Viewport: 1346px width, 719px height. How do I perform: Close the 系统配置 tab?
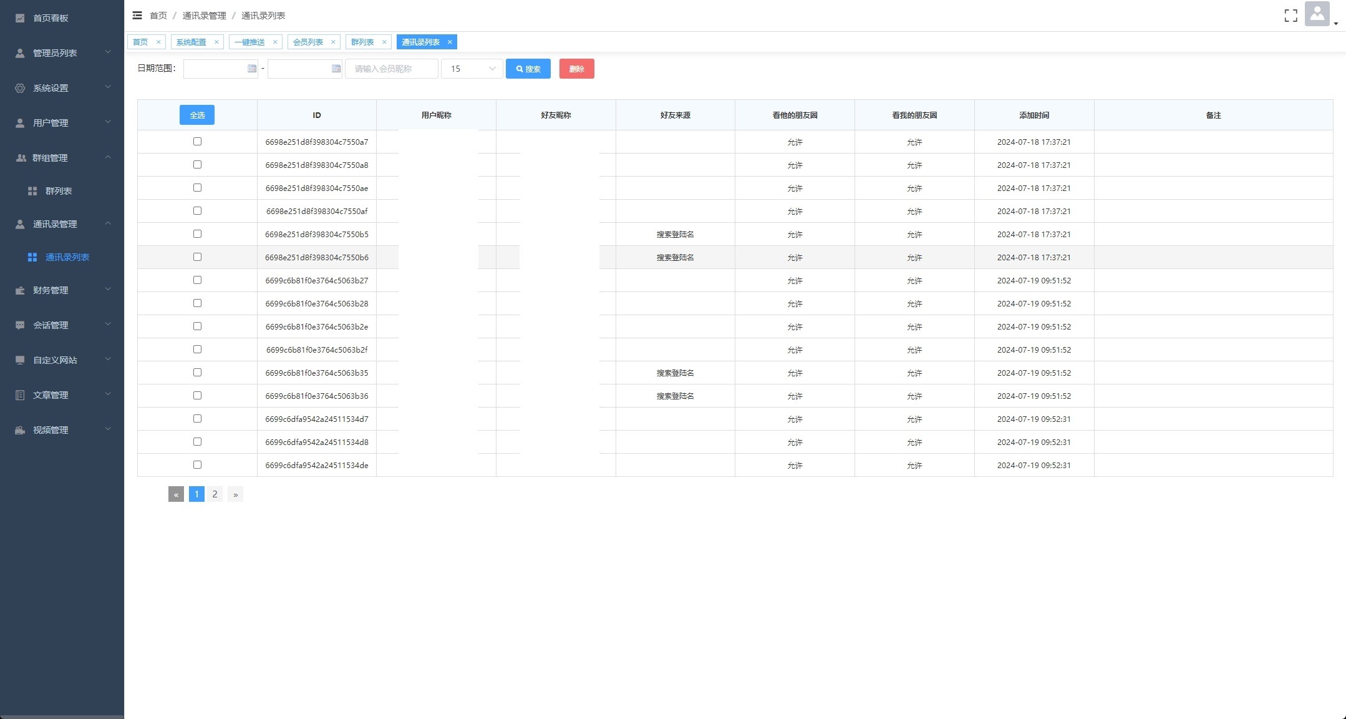216,42
